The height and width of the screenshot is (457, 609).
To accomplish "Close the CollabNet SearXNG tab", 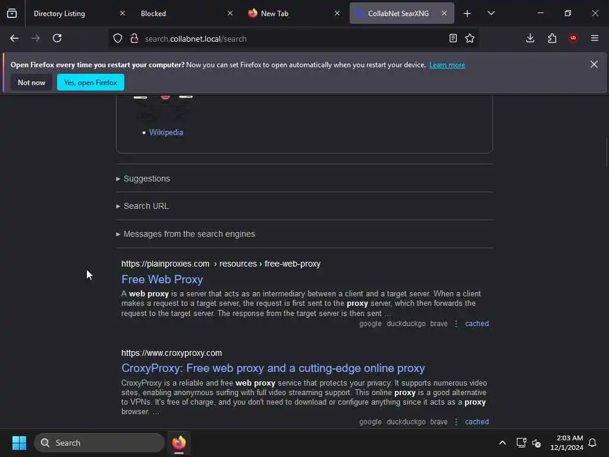I will [444, 13].
